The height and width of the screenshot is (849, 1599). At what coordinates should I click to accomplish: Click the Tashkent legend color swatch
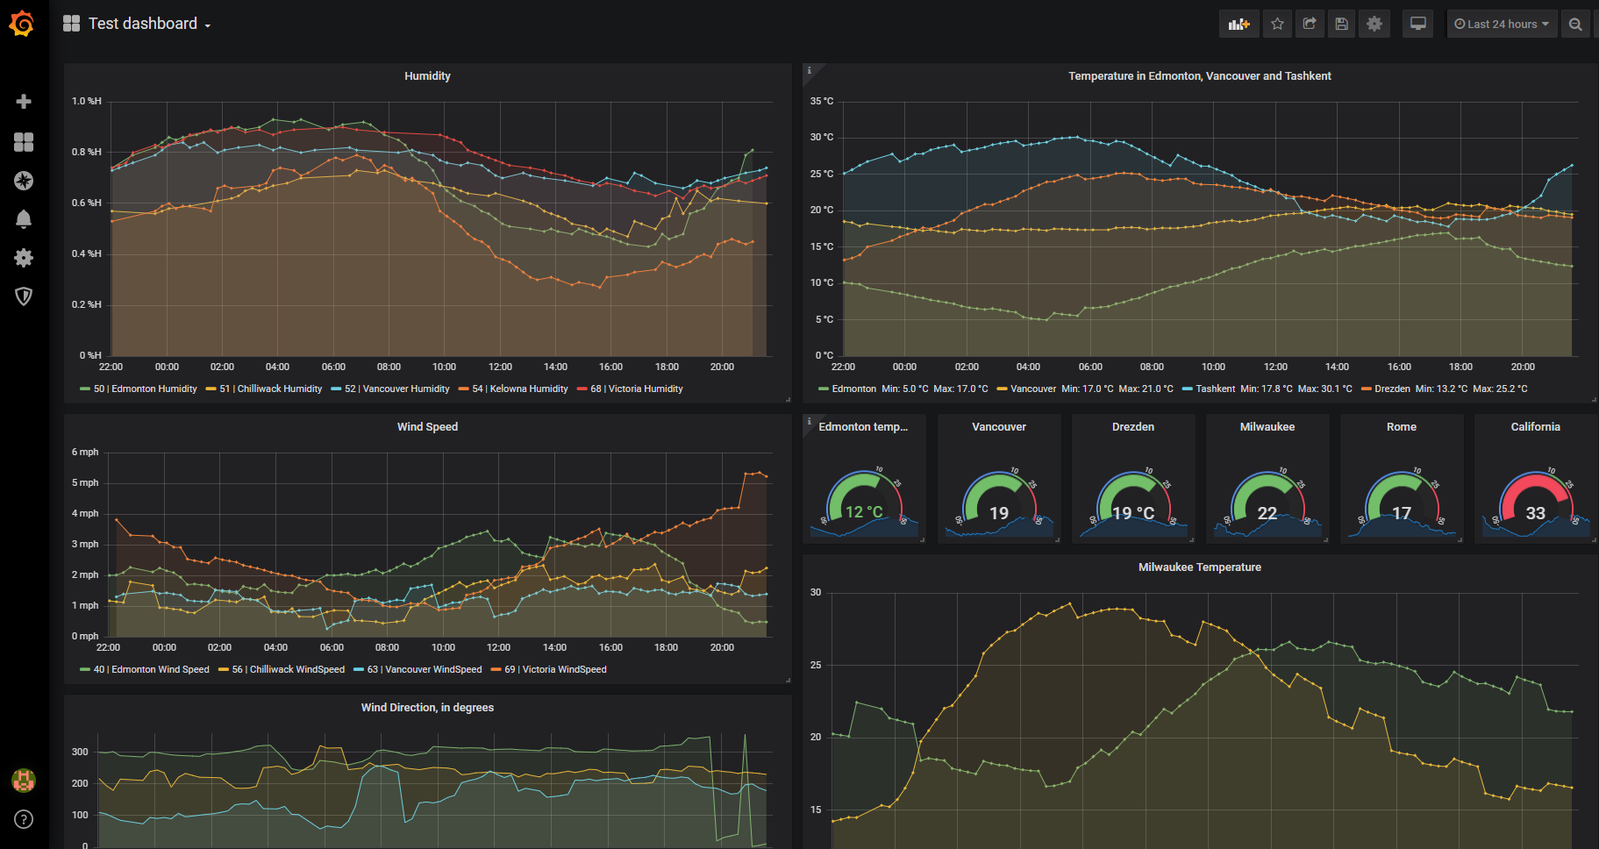click(x=1187, y=389)
